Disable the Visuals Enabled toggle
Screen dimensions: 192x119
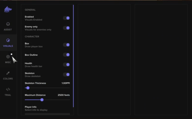[66, 18]
